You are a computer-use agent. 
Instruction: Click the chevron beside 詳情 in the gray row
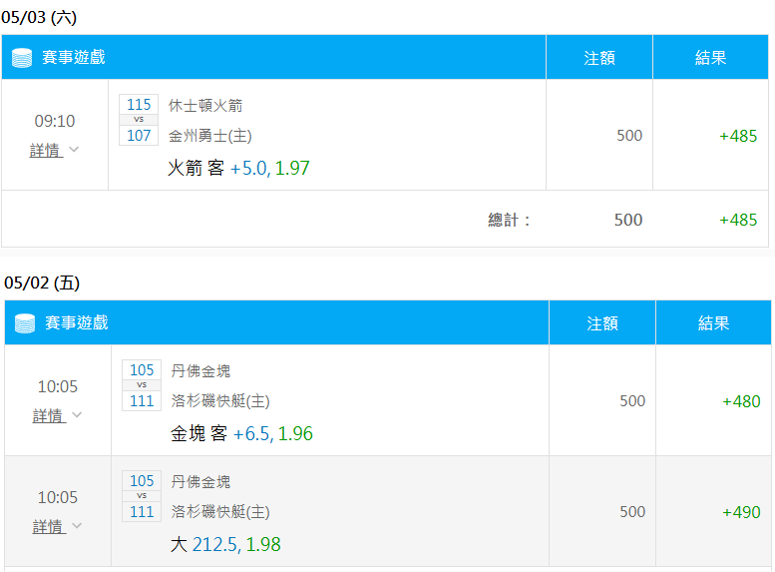click(x=77, y=525)
